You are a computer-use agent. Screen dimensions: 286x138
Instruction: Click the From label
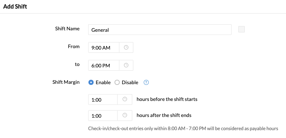point(74,46)
